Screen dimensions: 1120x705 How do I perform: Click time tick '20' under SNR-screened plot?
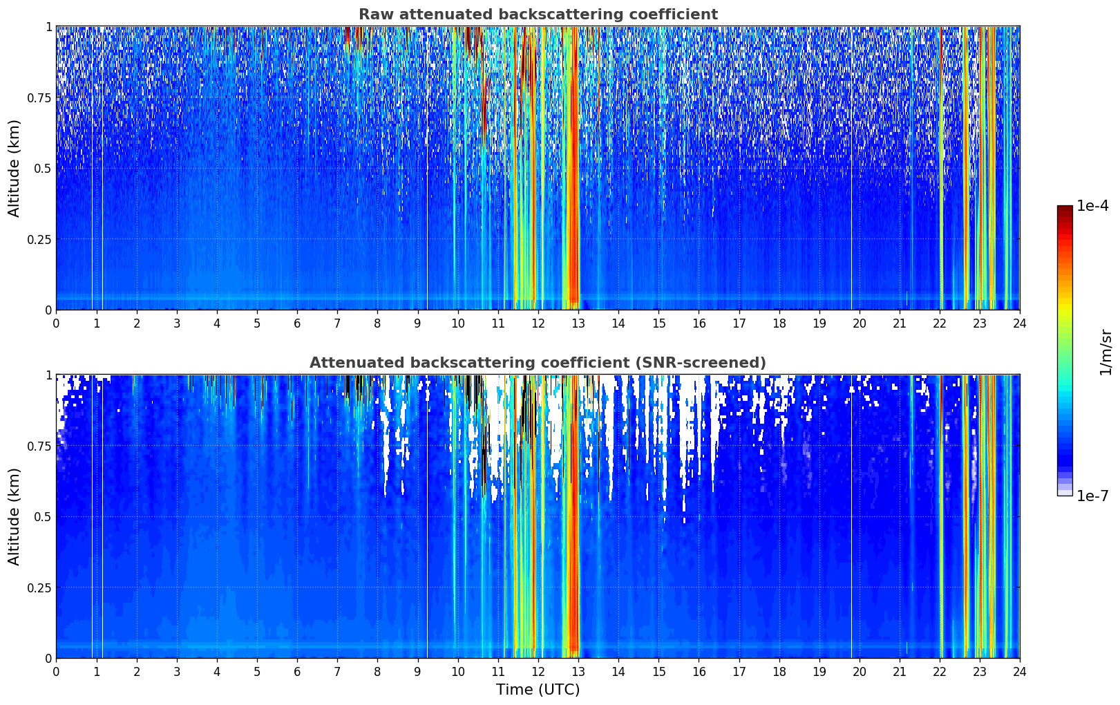[860, 671]
